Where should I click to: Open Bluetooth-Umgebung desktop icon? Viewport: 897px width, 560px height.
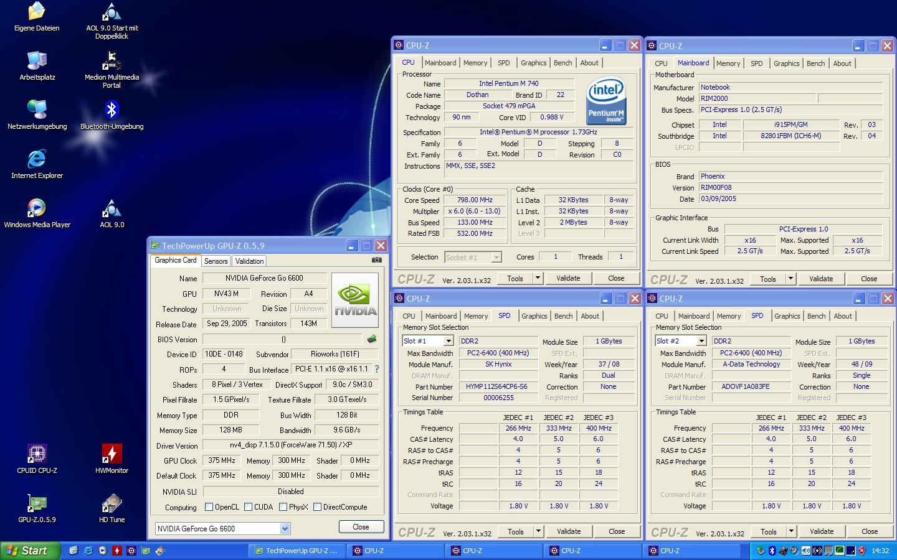pos(112,111)
